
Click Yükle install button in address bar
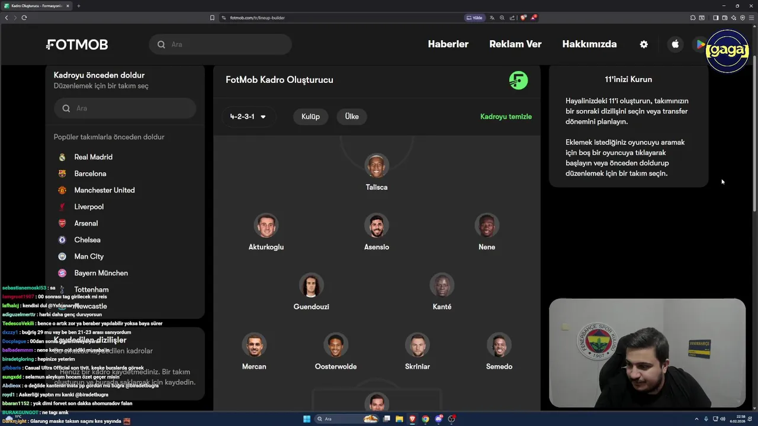(x=474, y=18)
